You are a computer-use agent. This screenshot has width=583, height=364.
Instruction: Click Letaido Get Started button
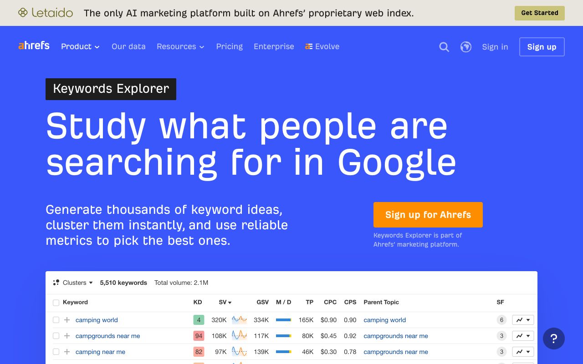pyautogui.click(x=540, y=13)
